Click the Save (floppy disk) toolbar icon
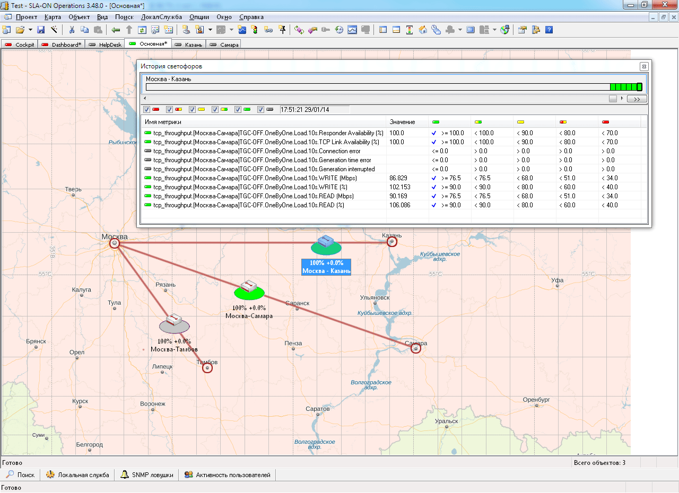 click(x=41, y=30)
